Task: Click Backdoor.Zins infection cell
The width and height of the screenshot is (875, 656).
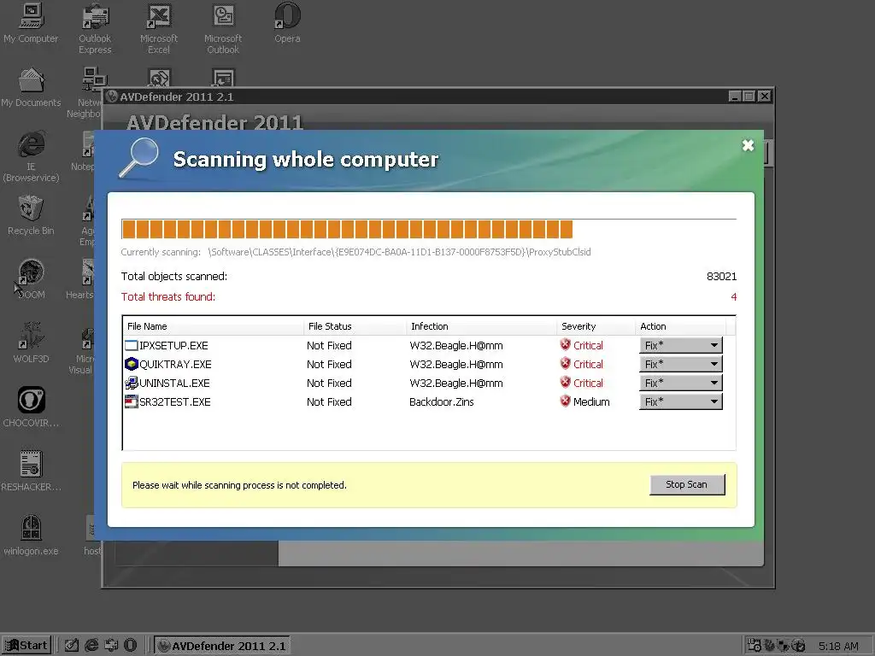Action: (x=442, y=402)
